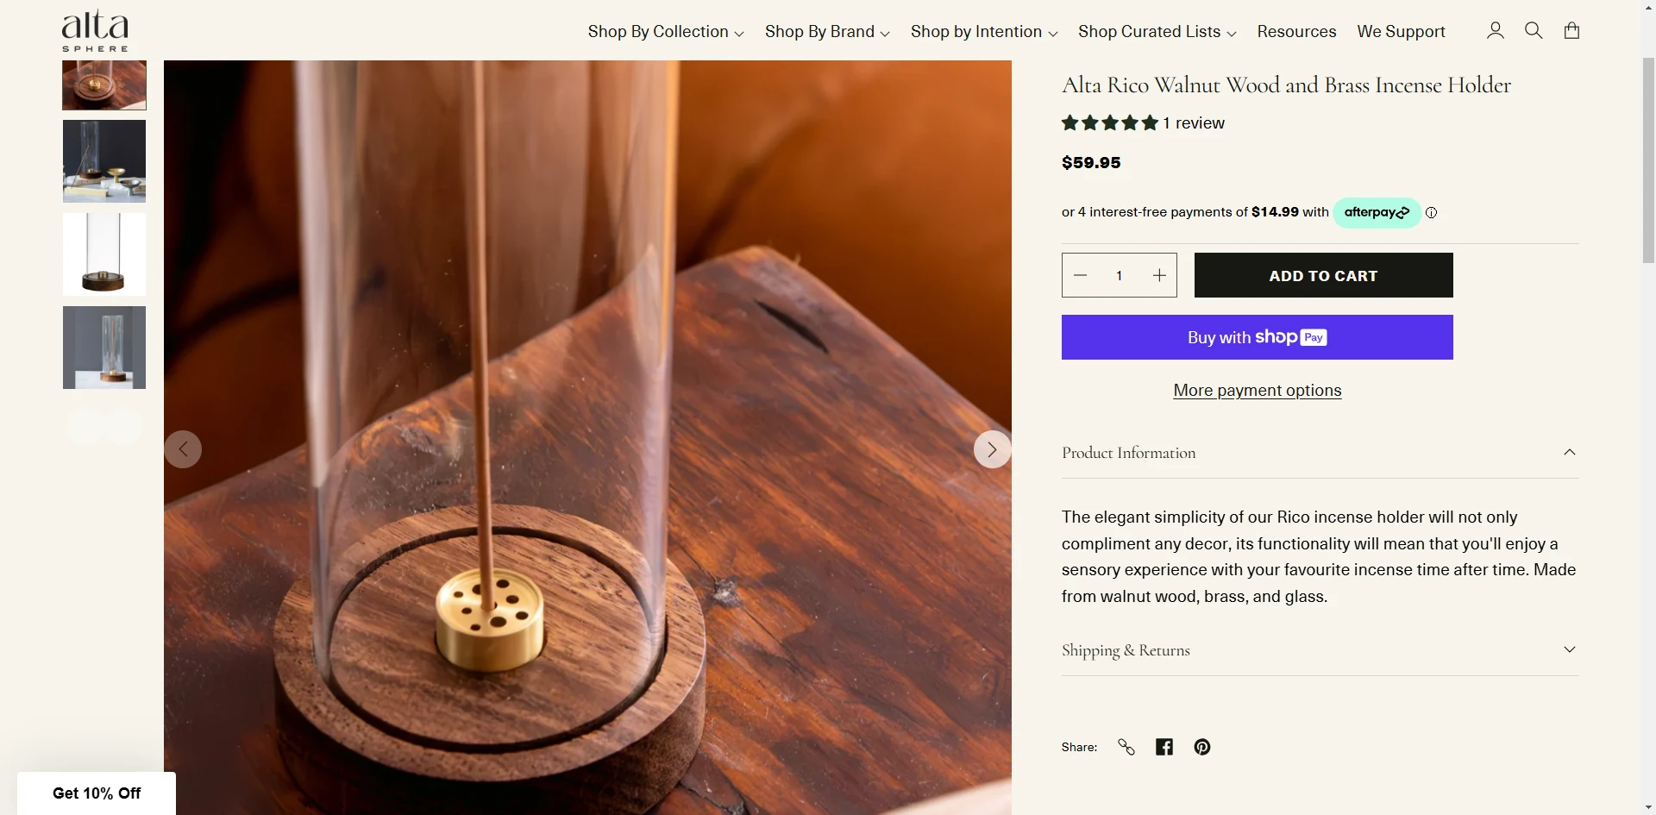Open the We Support menu item
The width and height of the screenshot is (1656, 815).
click(1401, 31)
